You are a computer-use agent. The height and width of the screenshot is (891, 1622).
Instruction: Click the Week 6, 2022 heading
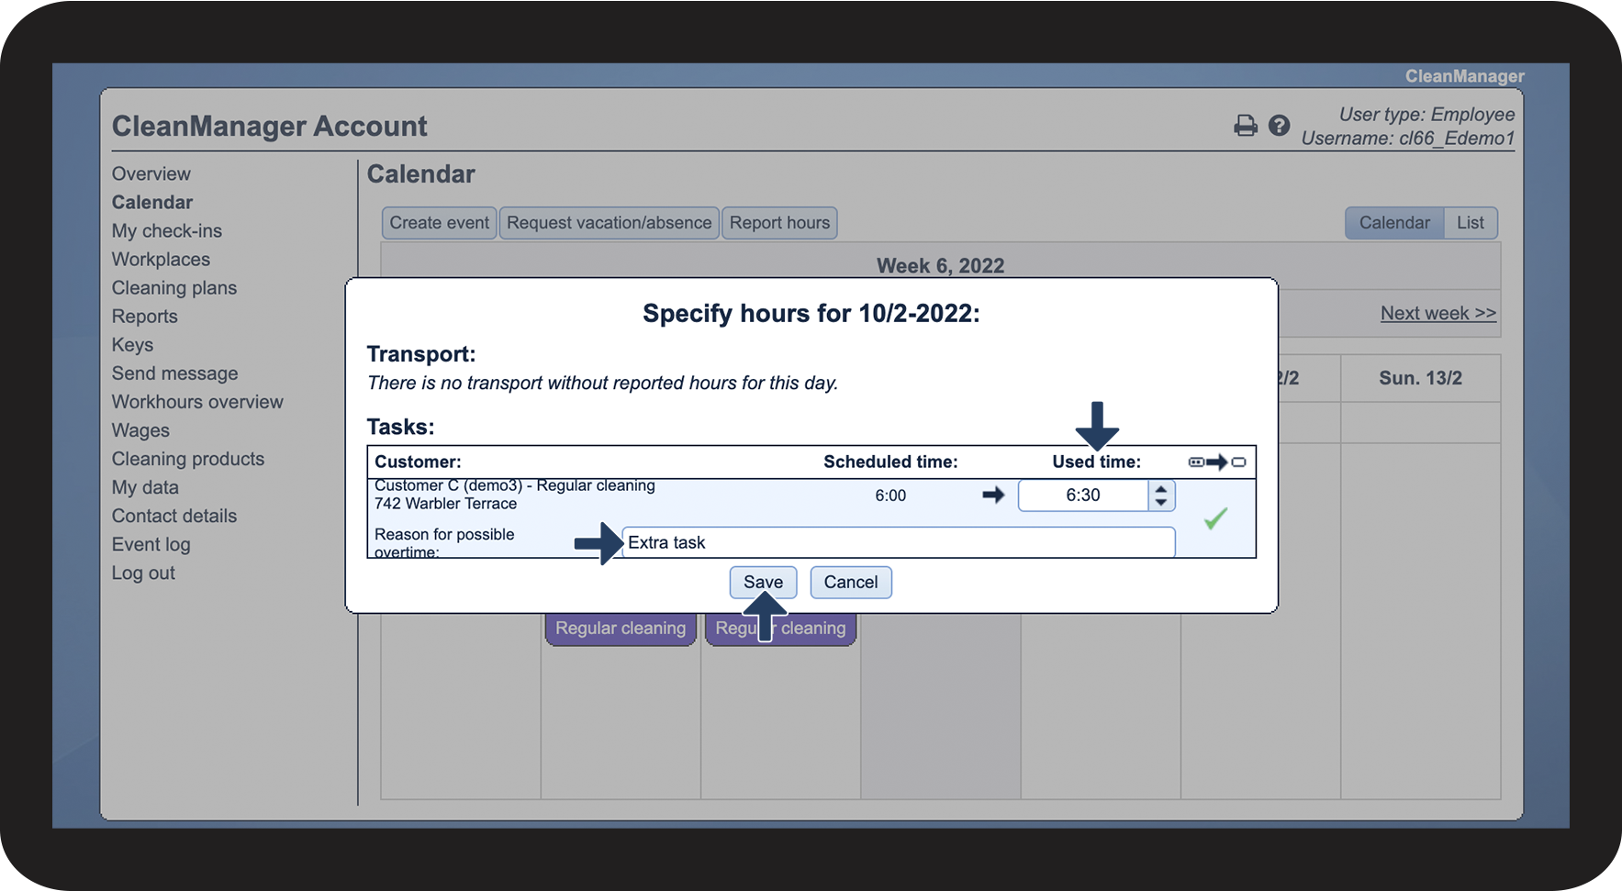pos(940,265)
